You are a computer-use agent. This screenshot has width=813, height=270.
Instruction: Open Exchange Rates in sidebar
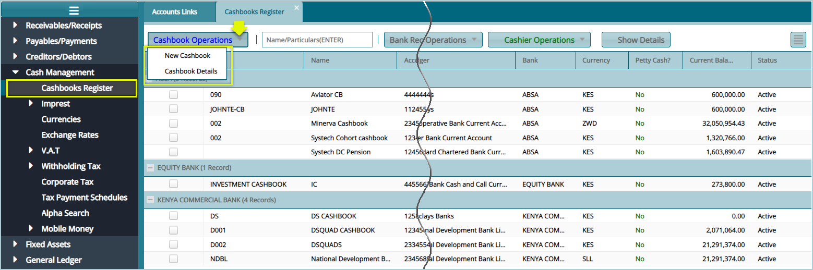pyautogui.click(x=70, y=134)
